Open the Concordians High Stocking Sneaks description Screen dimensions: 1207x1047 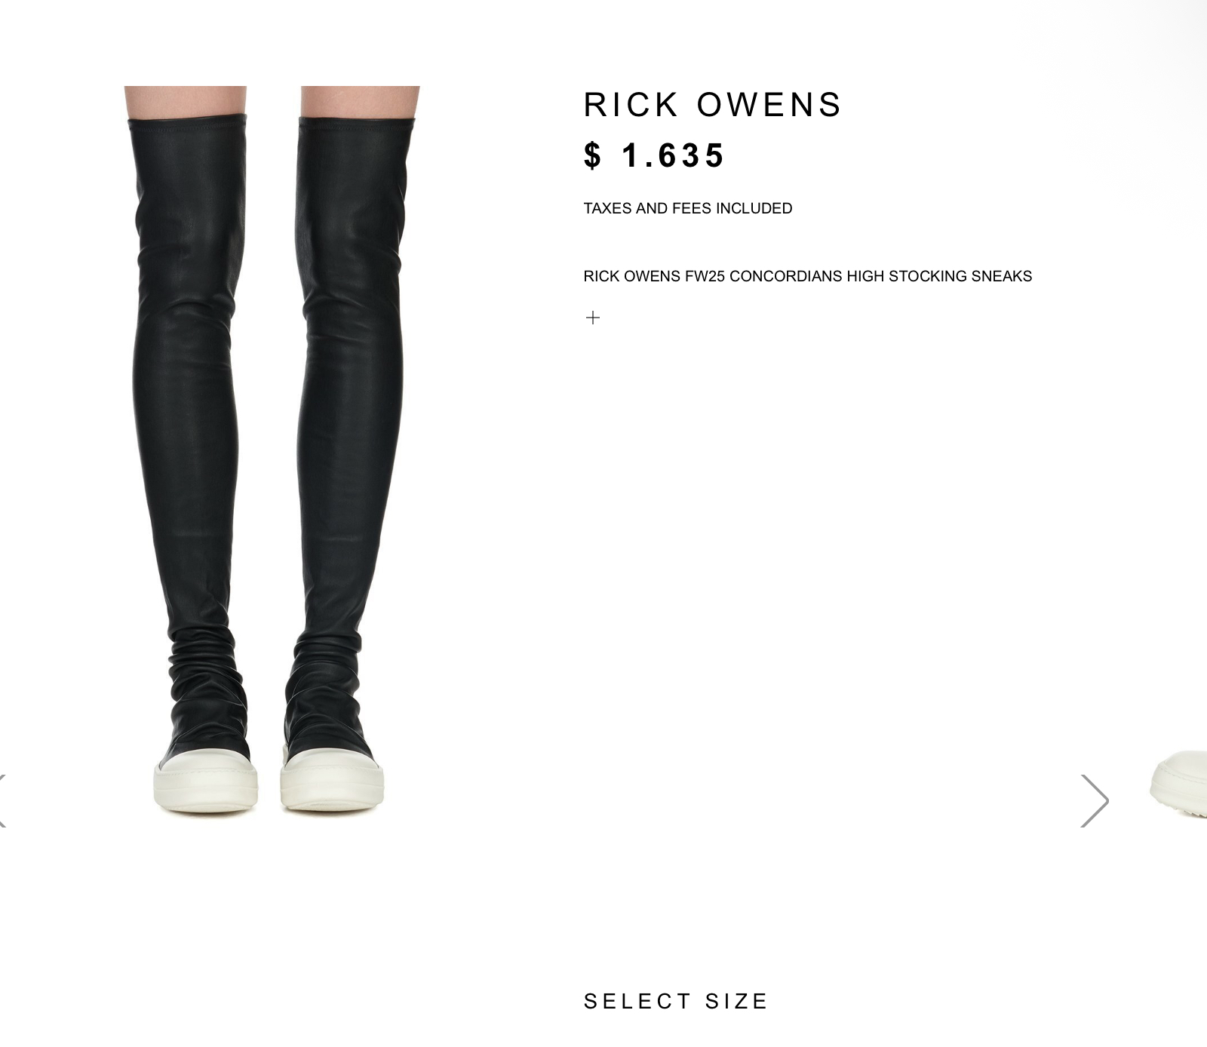pyautogui.click(x=808, y=276)
